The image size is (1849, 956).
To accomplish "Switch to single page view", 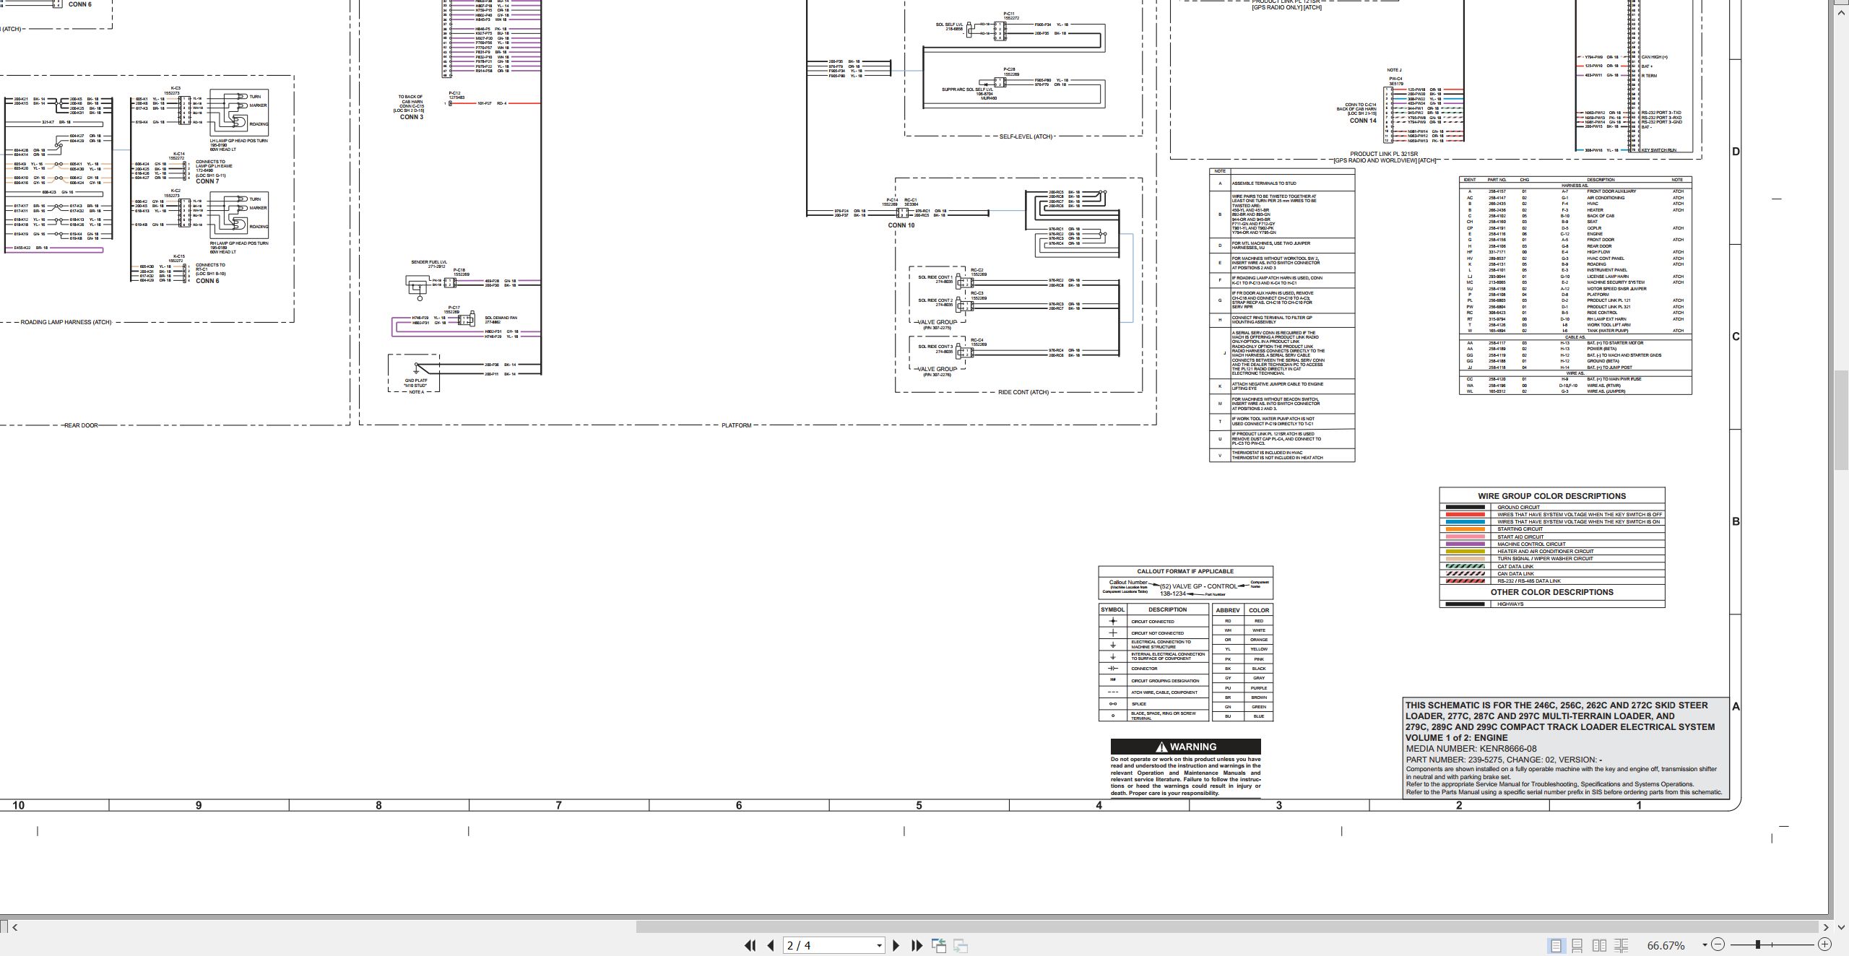I will pos(1556,945).
